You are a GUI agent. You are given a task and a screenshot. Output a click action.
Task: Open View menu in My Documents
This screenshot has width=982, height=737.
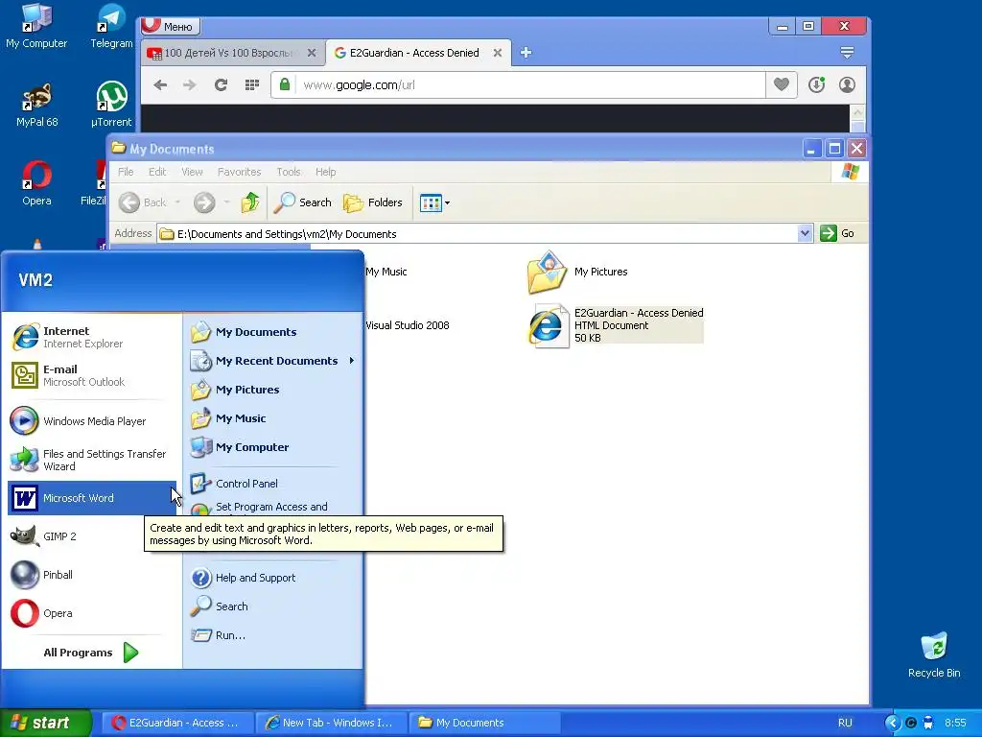click(192, 172)
